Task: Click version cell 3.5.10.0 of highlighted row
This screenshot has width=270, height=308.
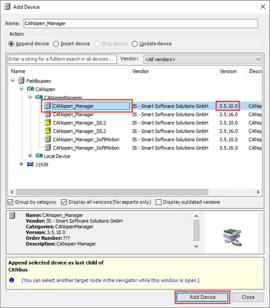Action: point(228,106)
